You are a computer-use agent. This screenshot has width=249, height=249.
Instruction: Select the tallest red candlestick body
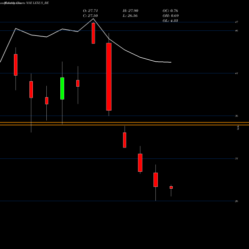109,77
